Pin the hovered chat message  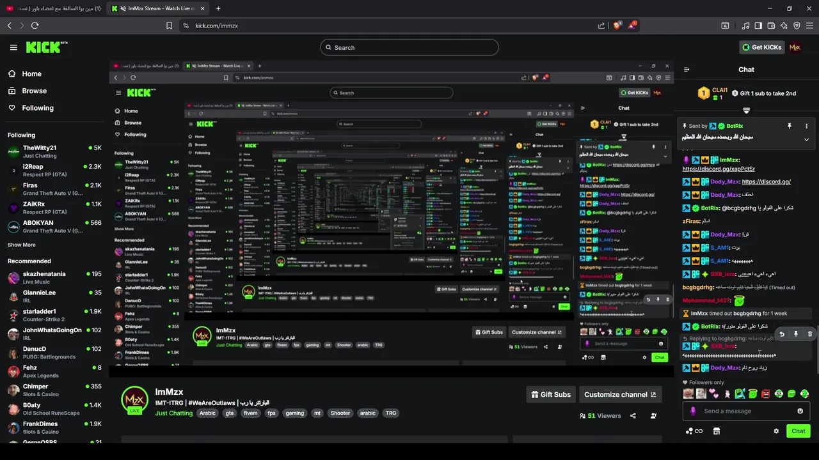pos(796,334)
